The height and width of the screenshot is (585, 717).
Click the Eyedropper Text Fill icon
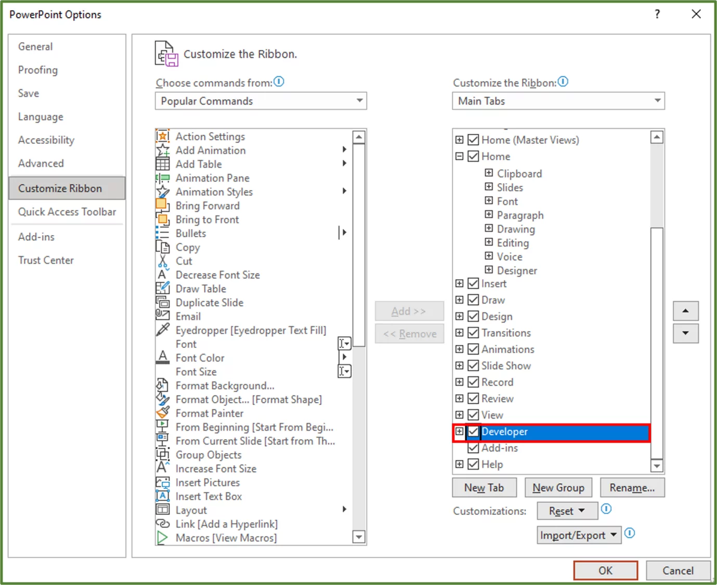[163, 330]
